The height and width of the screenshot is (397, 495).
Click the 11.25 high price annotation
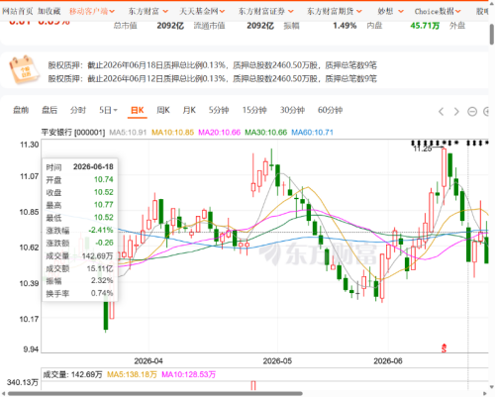coord(423,149)
